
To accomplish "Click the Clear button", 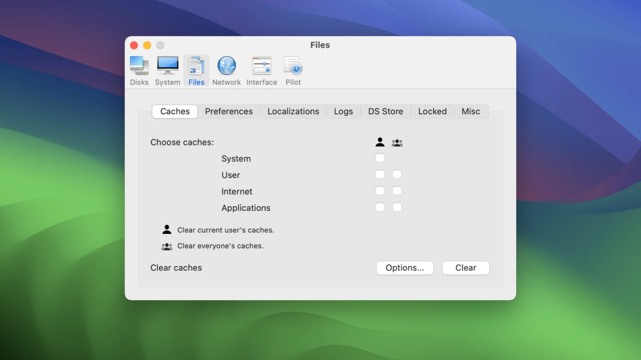I will [x=466, y=268].
